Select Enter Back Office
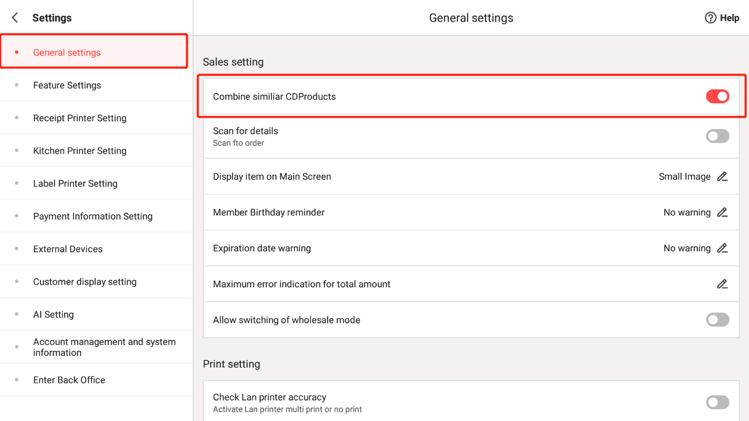 (96, 380)
